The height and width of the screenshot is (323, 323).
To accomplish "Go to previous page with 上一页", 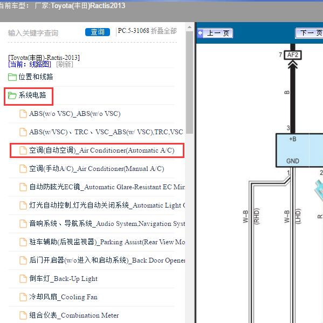I will pyautogui.click(x=215, y=33).
